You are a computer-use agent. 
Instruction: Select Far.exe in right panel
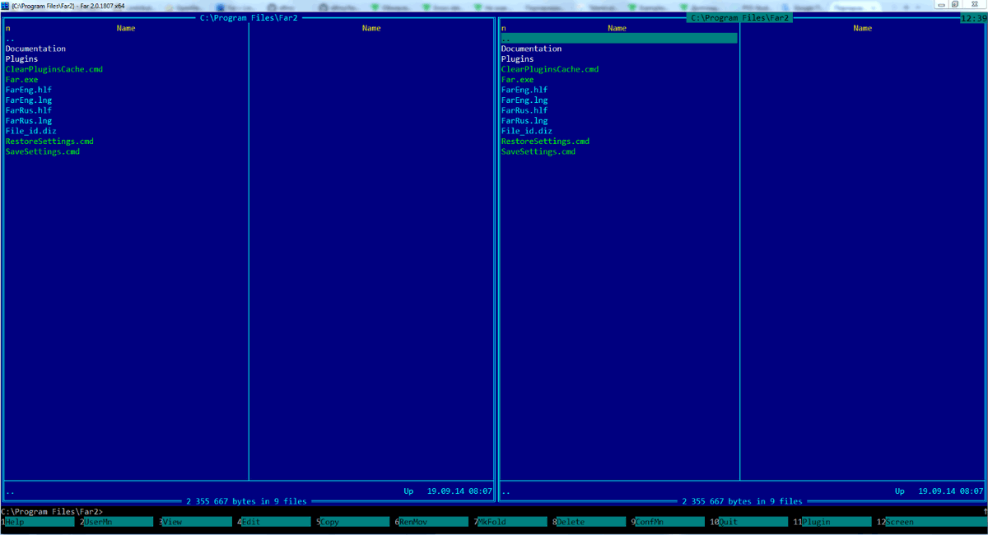[x=517, y=80]
